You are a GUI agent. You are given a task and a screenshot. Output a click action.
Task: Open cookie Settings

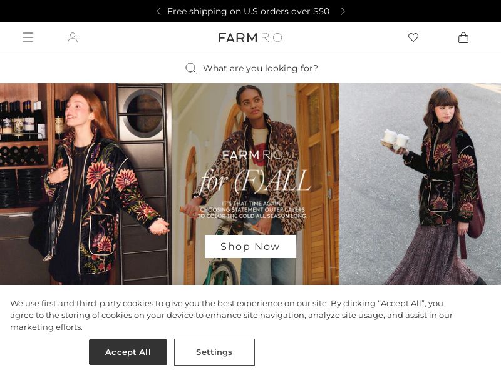click(x=214, y=352)
